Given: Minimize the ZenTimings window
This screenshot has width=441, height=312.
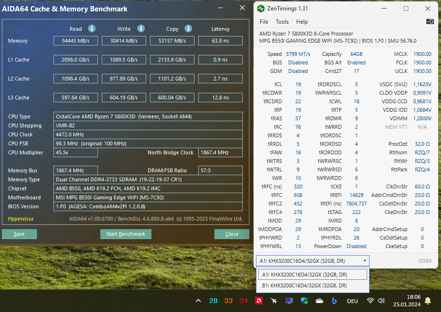Looking at the screenshot, I should [384, 9].
